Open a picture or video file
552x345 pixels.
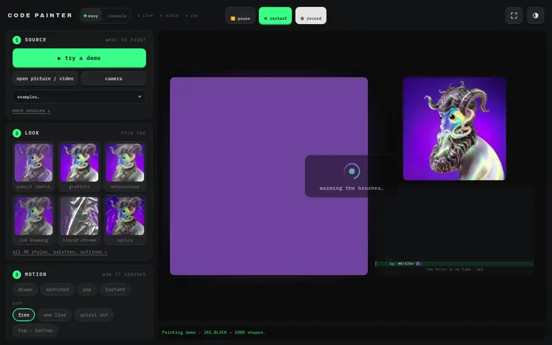pos(45,79)
